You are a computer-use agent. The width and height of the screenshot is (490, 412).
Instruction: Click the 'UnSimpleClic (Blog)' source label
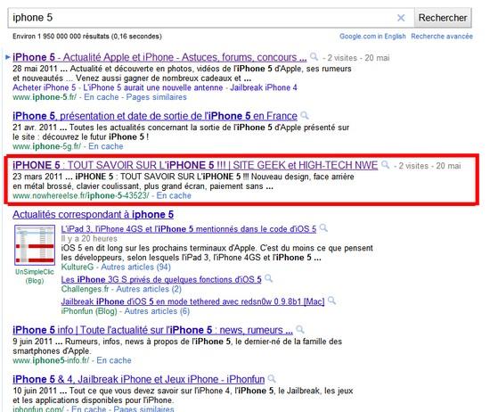pos(35,276)
